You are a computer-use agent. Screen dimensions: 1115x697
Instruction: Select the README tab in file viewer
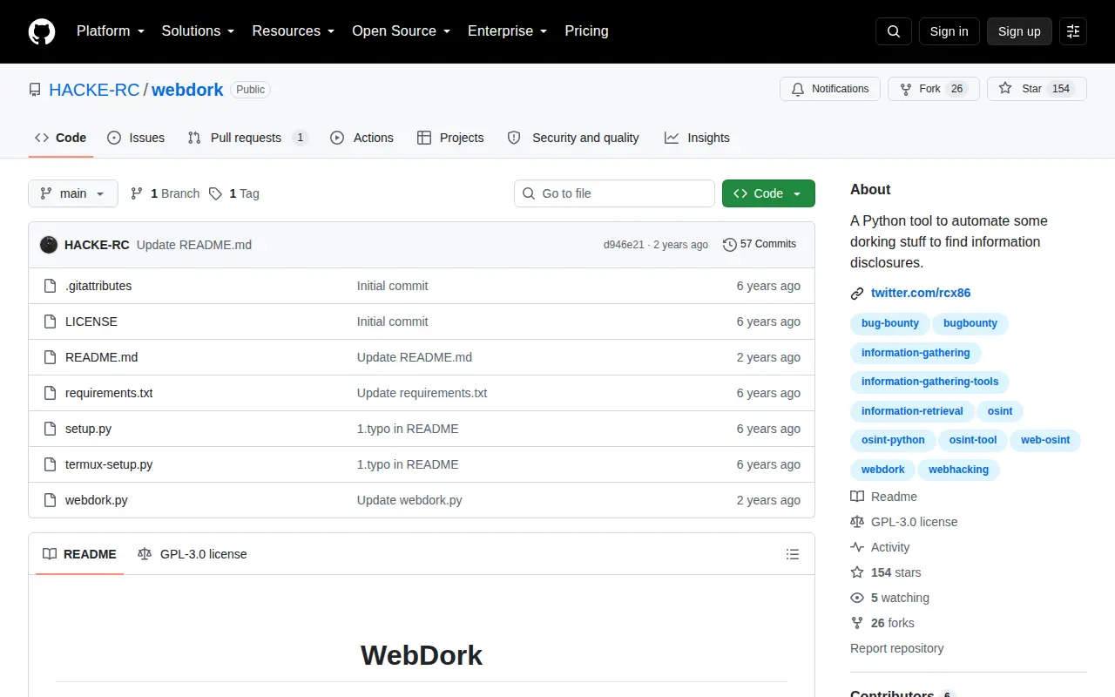click(x=79, y=554)
